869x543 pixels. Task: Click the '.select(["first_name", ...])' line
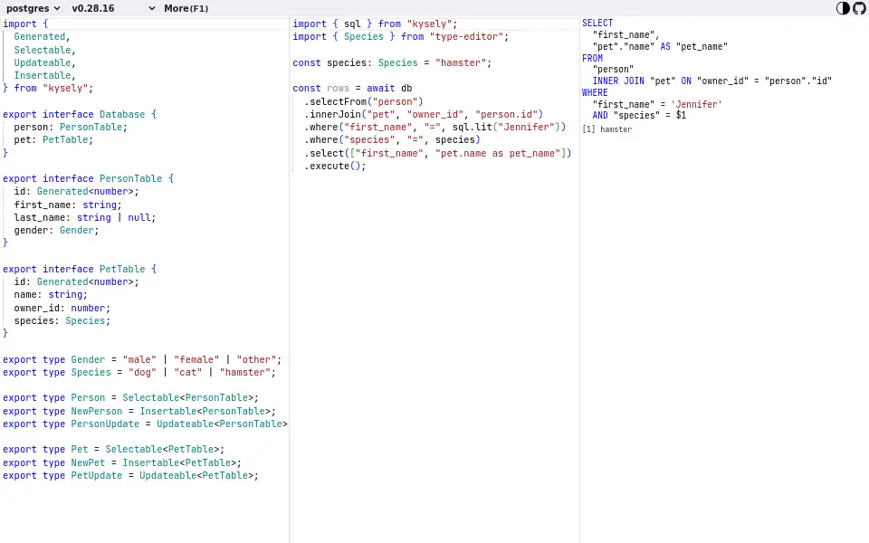pos(438,153)
